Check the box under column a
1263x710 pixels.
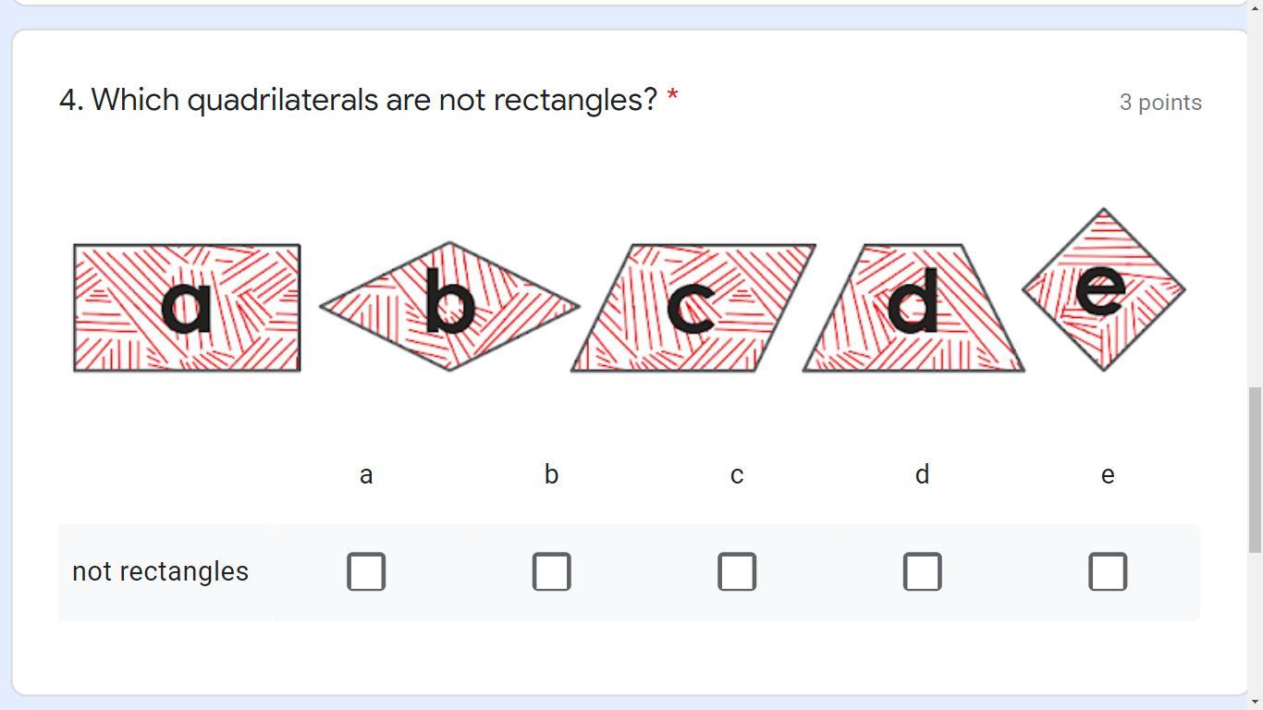pos(366,571)
